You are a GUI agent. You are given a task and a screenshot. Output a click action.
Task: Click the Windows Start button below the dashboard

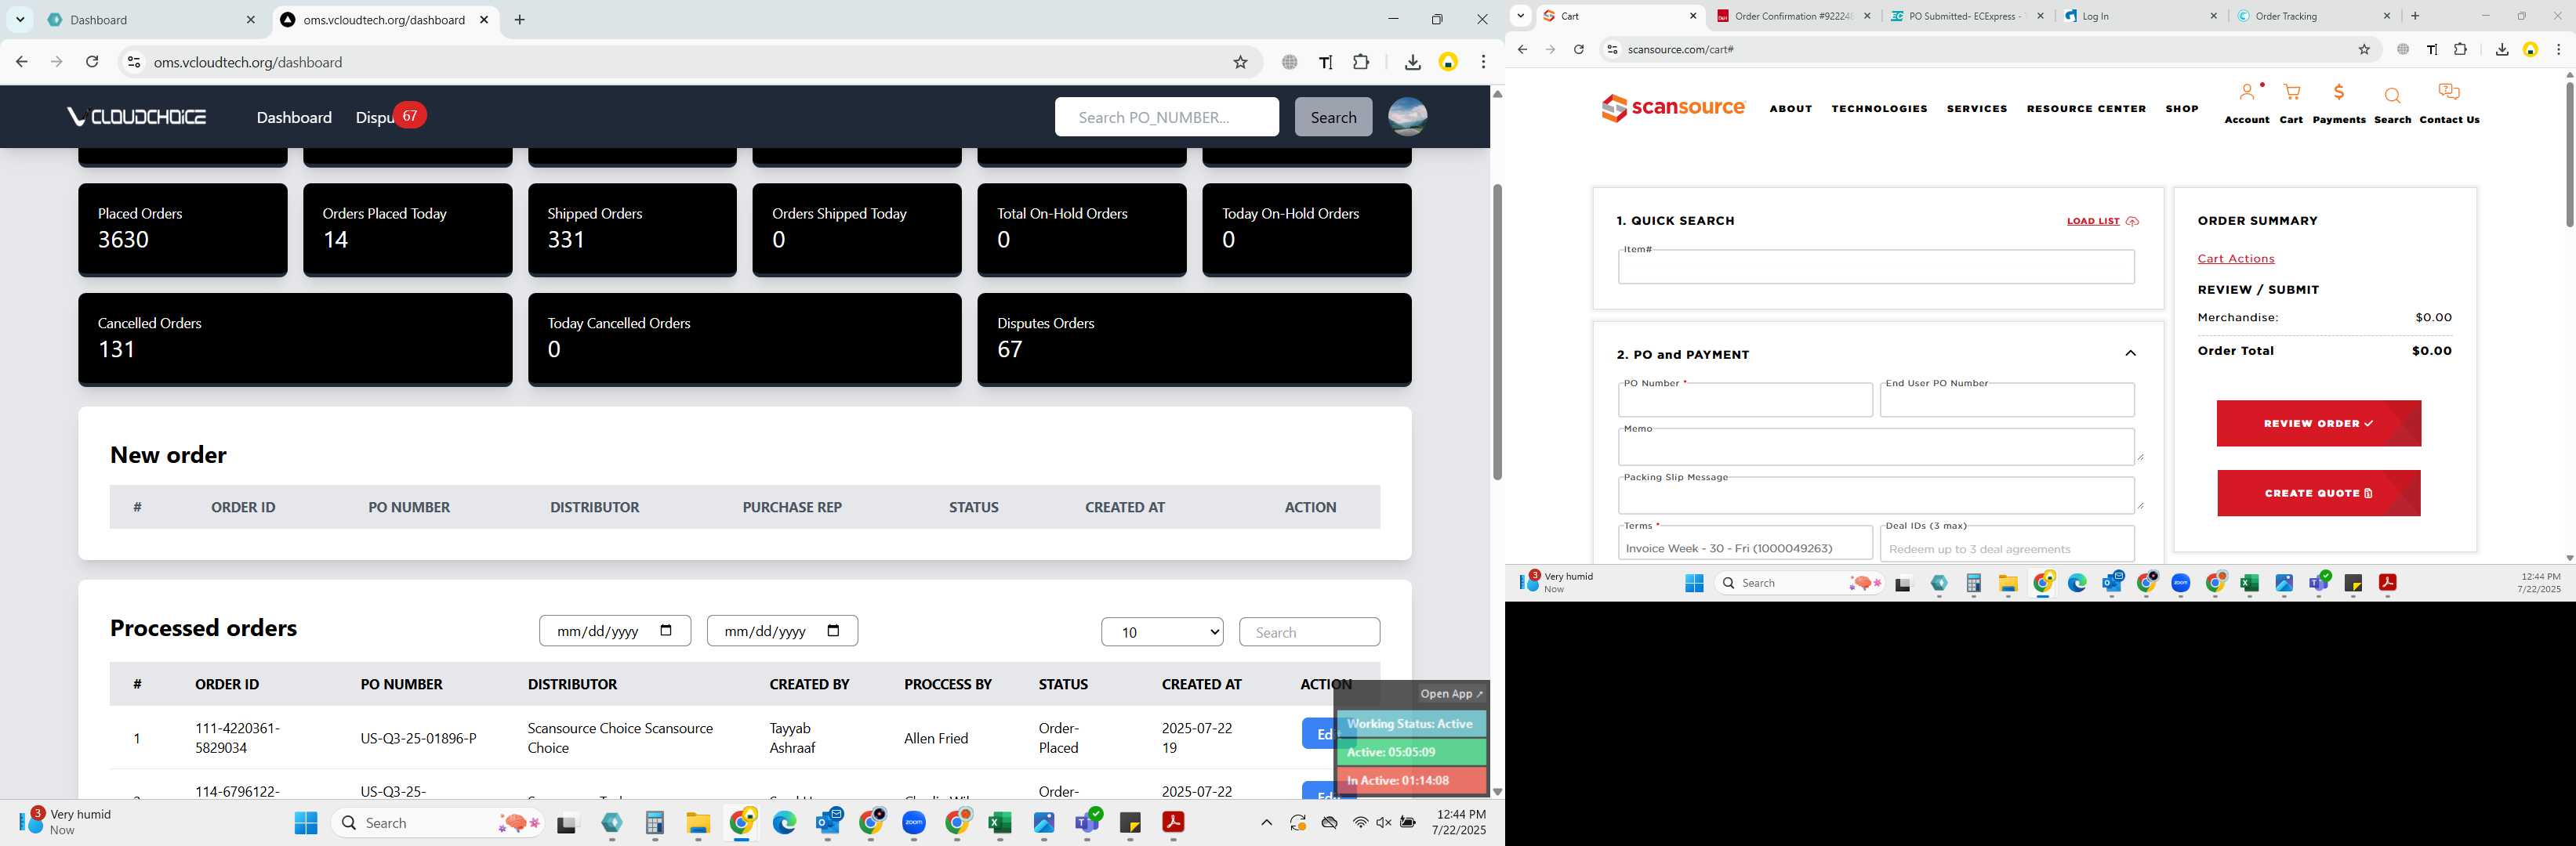point(306,823)
